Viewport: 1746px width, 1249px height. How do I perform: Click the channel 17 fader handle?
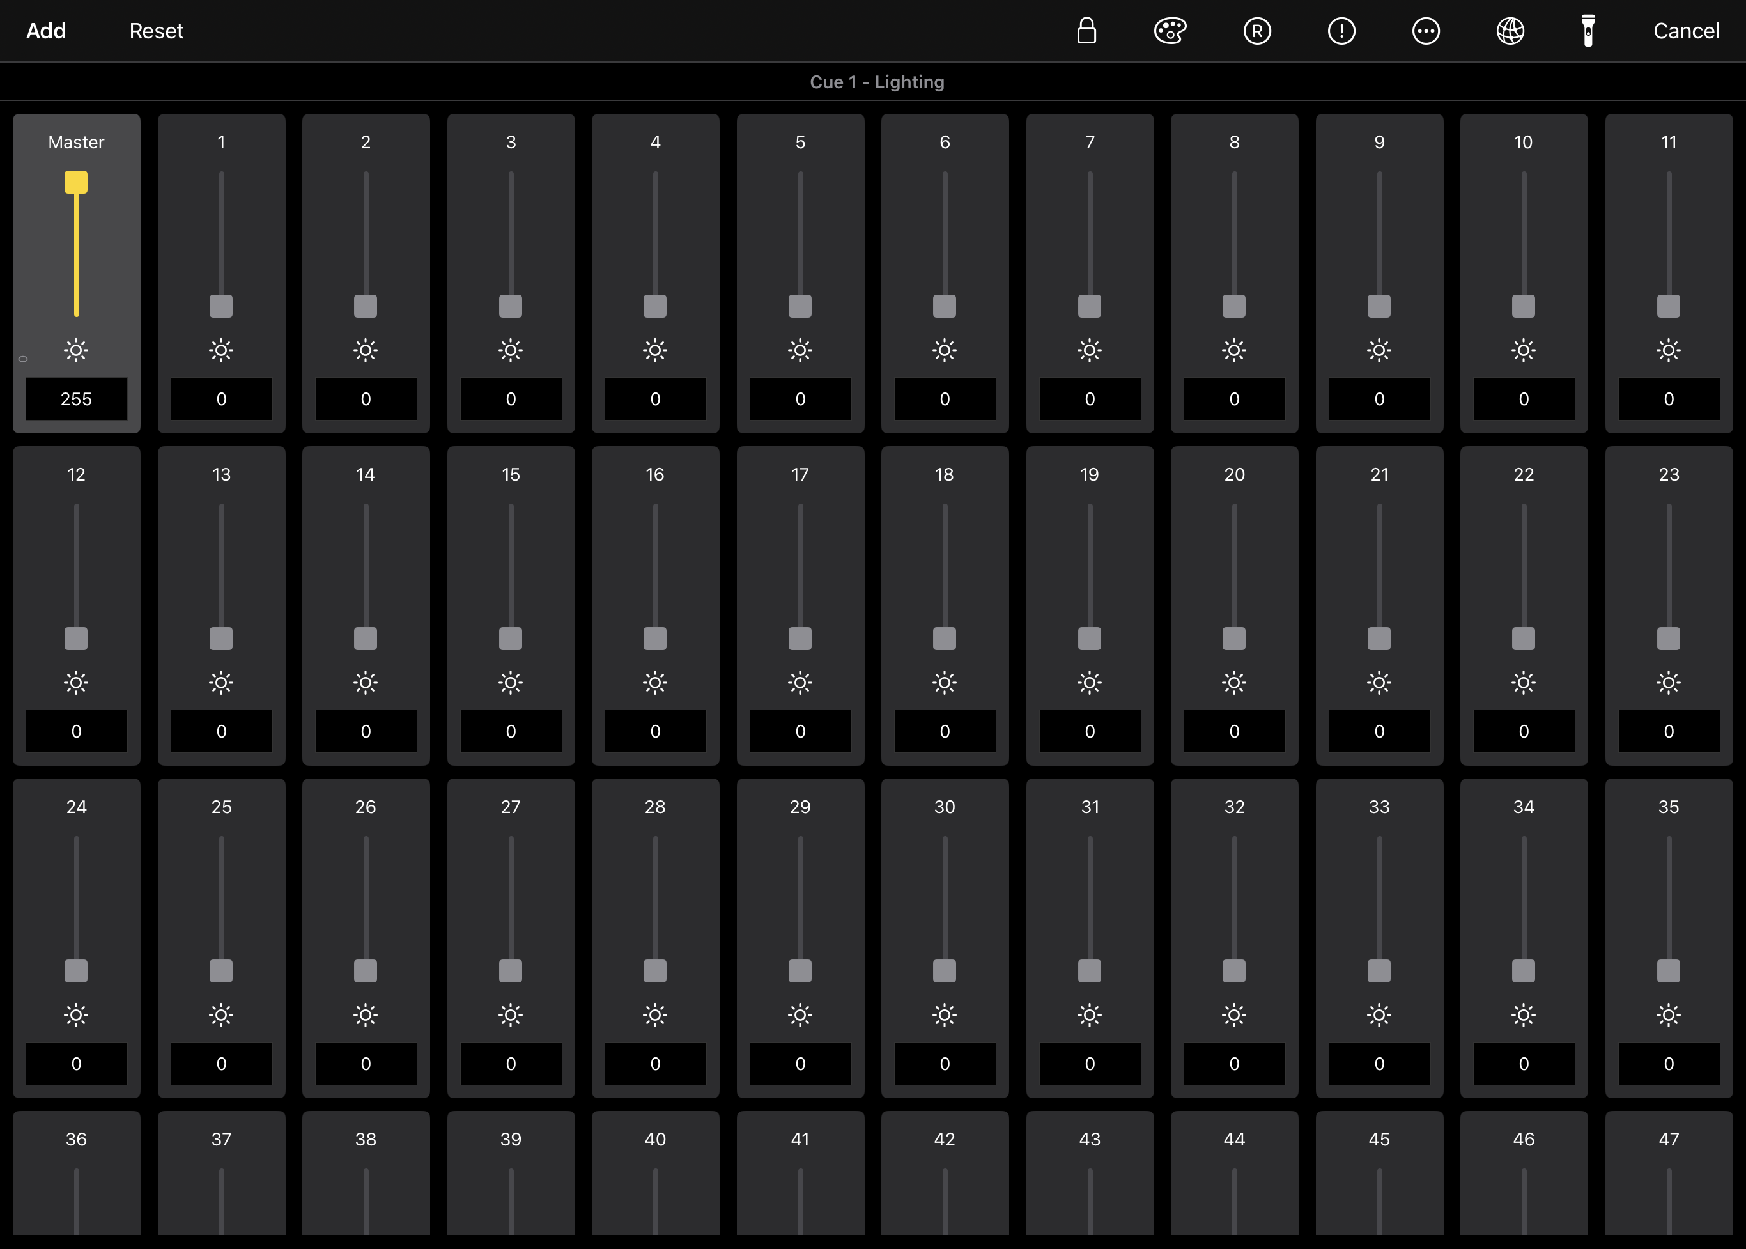[800, 639]
